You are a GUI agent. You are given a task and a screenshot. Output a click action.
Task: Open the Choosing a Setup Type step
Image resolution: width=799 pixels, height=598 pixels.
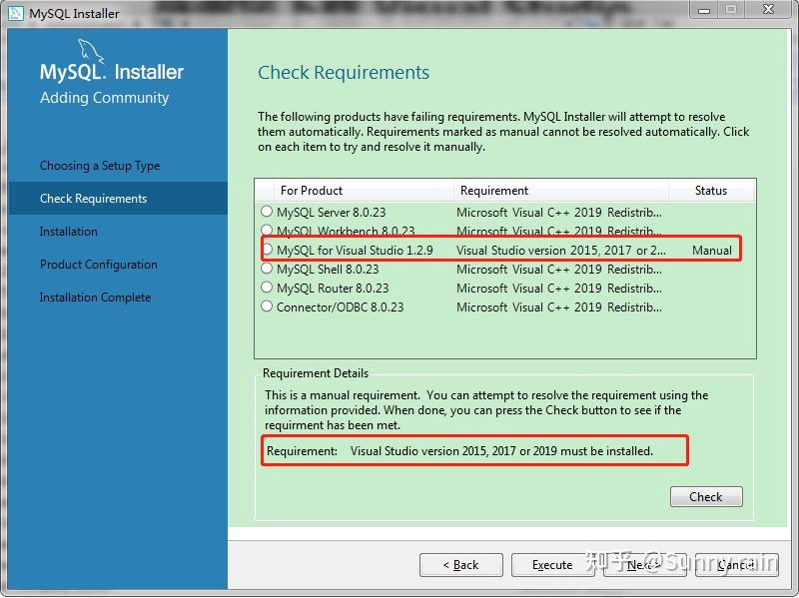pos(99,166)
